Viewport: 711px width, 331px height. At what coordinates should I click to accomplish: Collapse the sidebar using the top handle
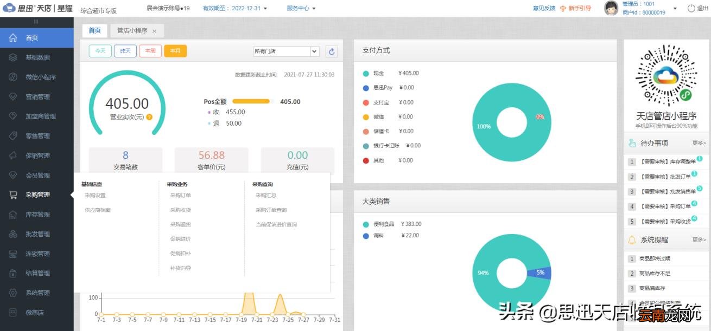[x=36, y=22]
